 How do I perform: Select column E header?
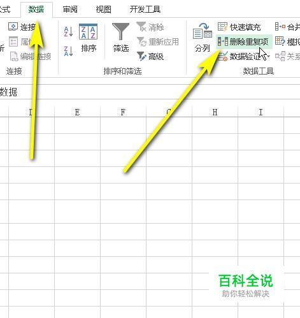77,112
